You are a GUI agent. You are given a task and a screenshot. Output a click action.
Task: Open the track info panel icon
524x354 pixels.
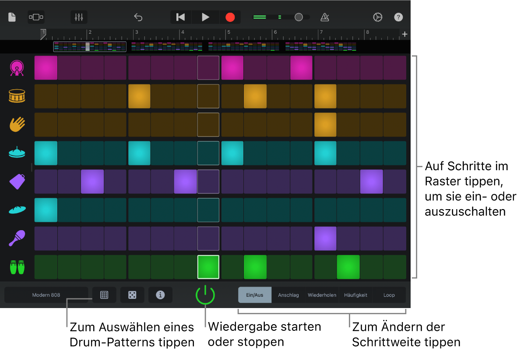pyautogui.click(x=160, y=295)
